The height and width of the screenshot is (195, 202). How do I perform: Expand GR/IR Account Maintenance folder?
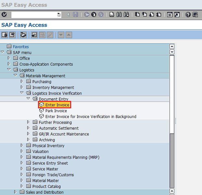[28, 134]
